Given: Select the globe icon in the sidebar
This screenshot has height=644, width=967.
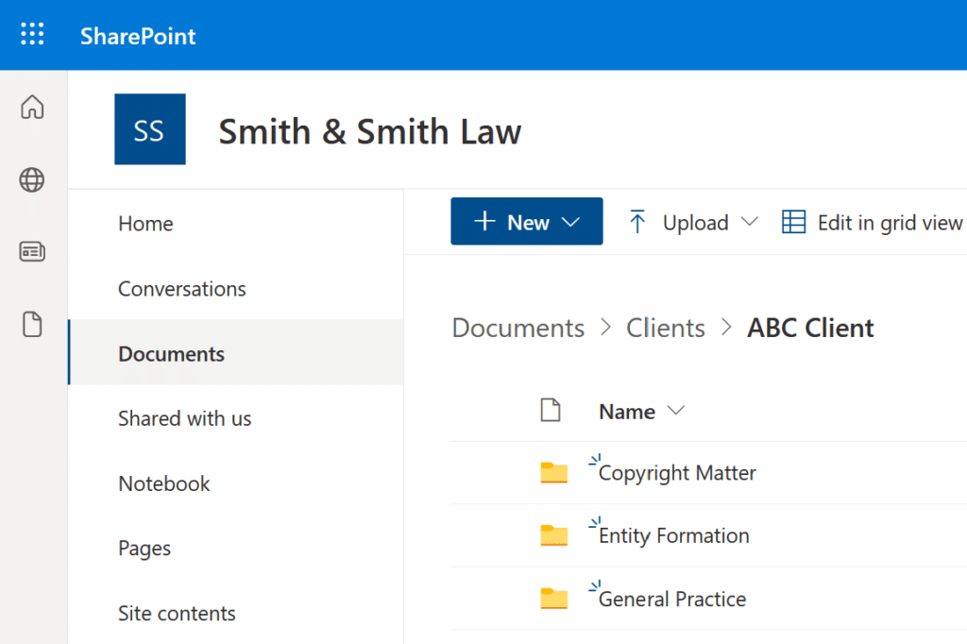Looking at the screenshot, I should pos(33,179).
